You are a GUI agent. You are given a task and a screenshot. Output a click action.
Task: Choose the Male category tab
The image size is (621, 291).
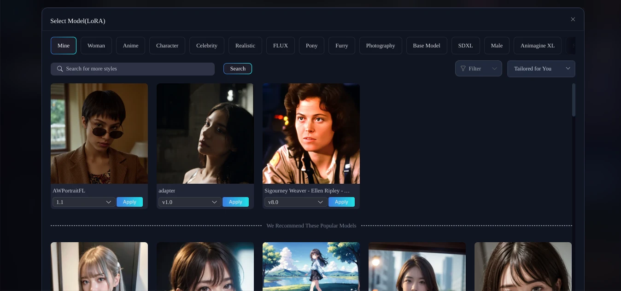pyautogui.click(x=497, y=46)
